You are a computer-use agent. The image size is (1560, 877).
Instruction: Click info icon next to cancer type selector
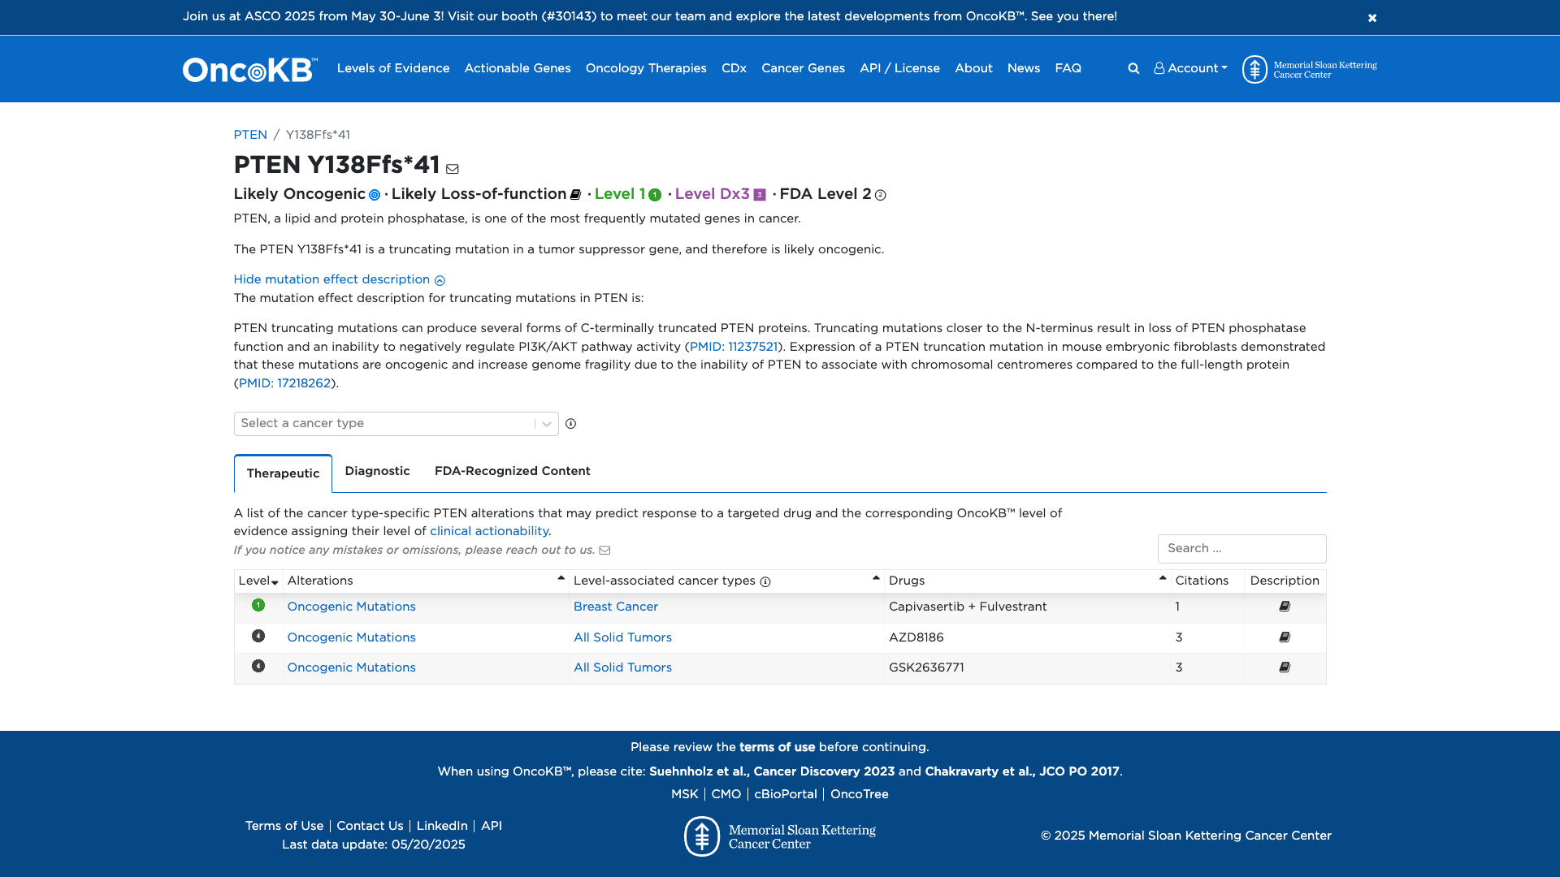point(570,424)
